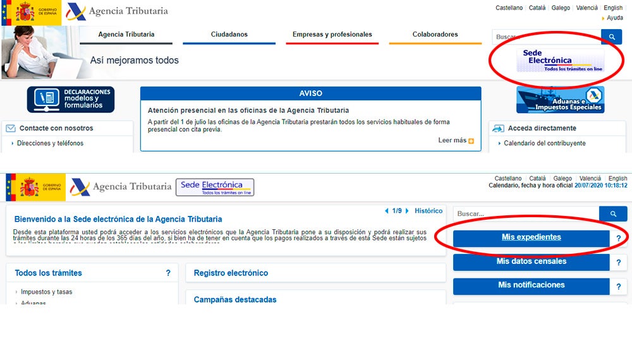Click the Gobierno de España logo in lower page
This screenshot has height=358, width=632.
click(x=35, y=188)
